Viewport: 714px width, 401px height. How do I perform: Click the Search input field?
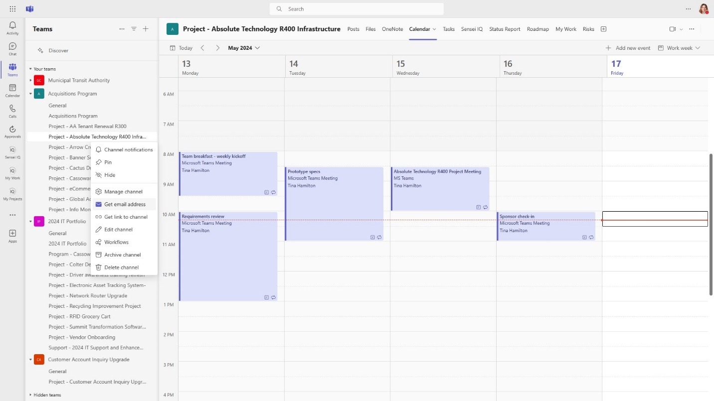click(357, 9)
